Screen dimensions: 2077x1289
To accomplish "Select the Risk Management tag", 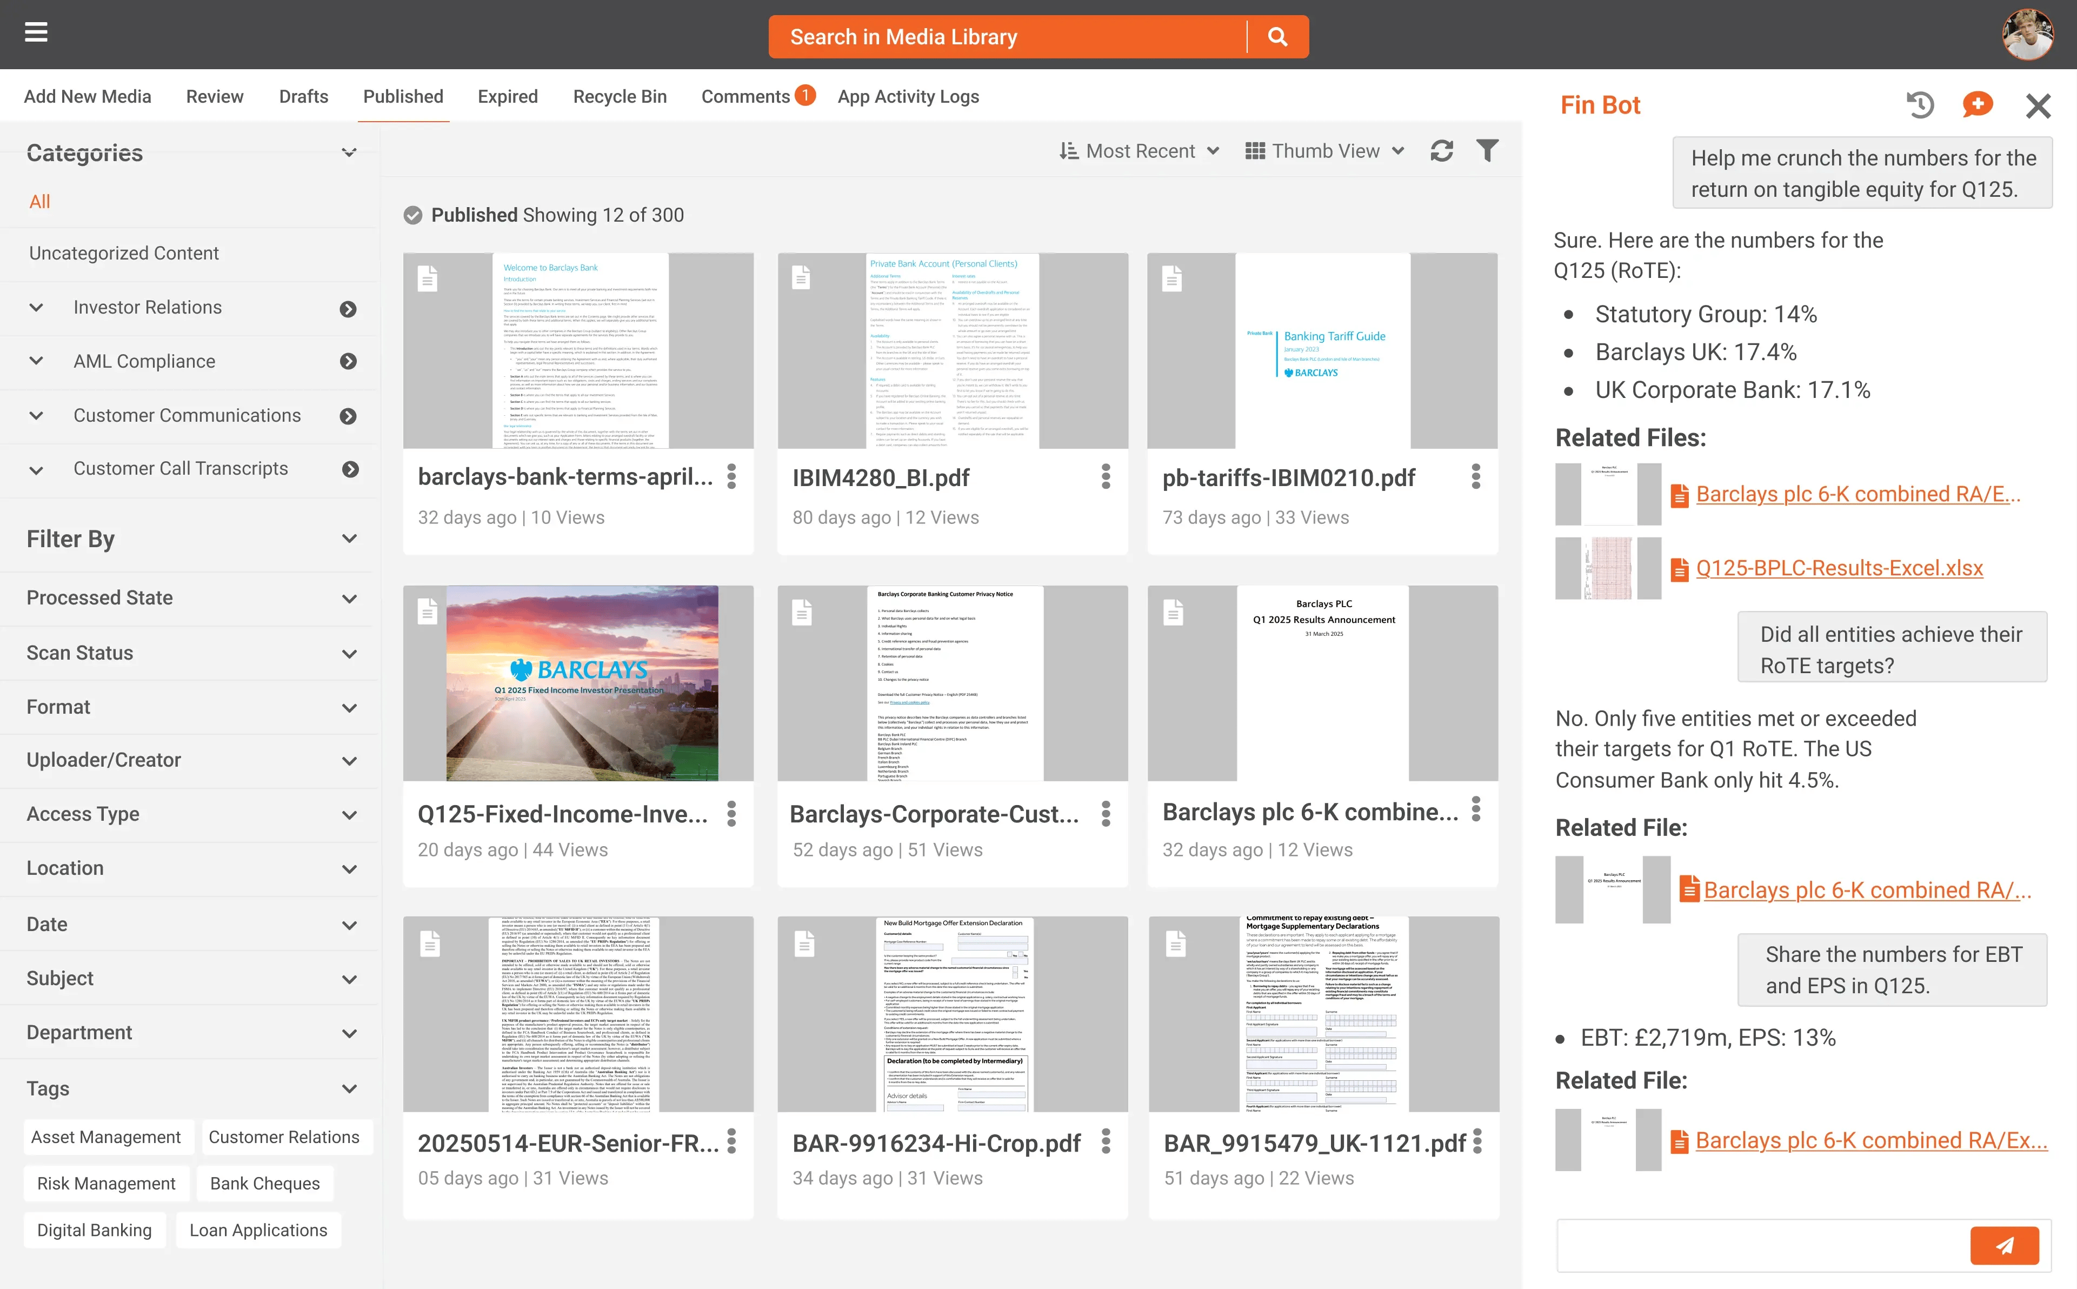I will pos(105,1183).
